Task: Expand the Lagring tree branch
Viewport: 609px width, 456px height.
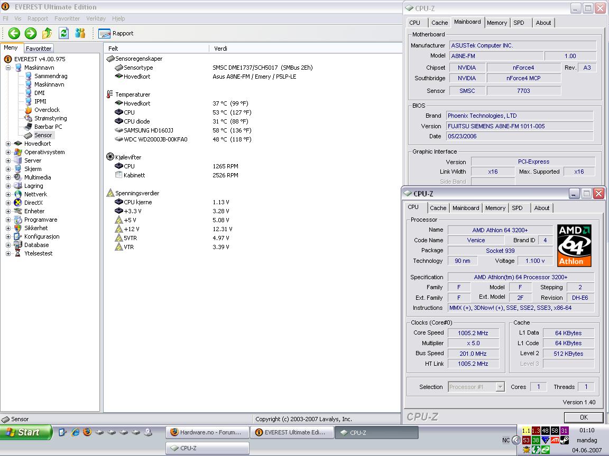Action: tap(8, 186)
